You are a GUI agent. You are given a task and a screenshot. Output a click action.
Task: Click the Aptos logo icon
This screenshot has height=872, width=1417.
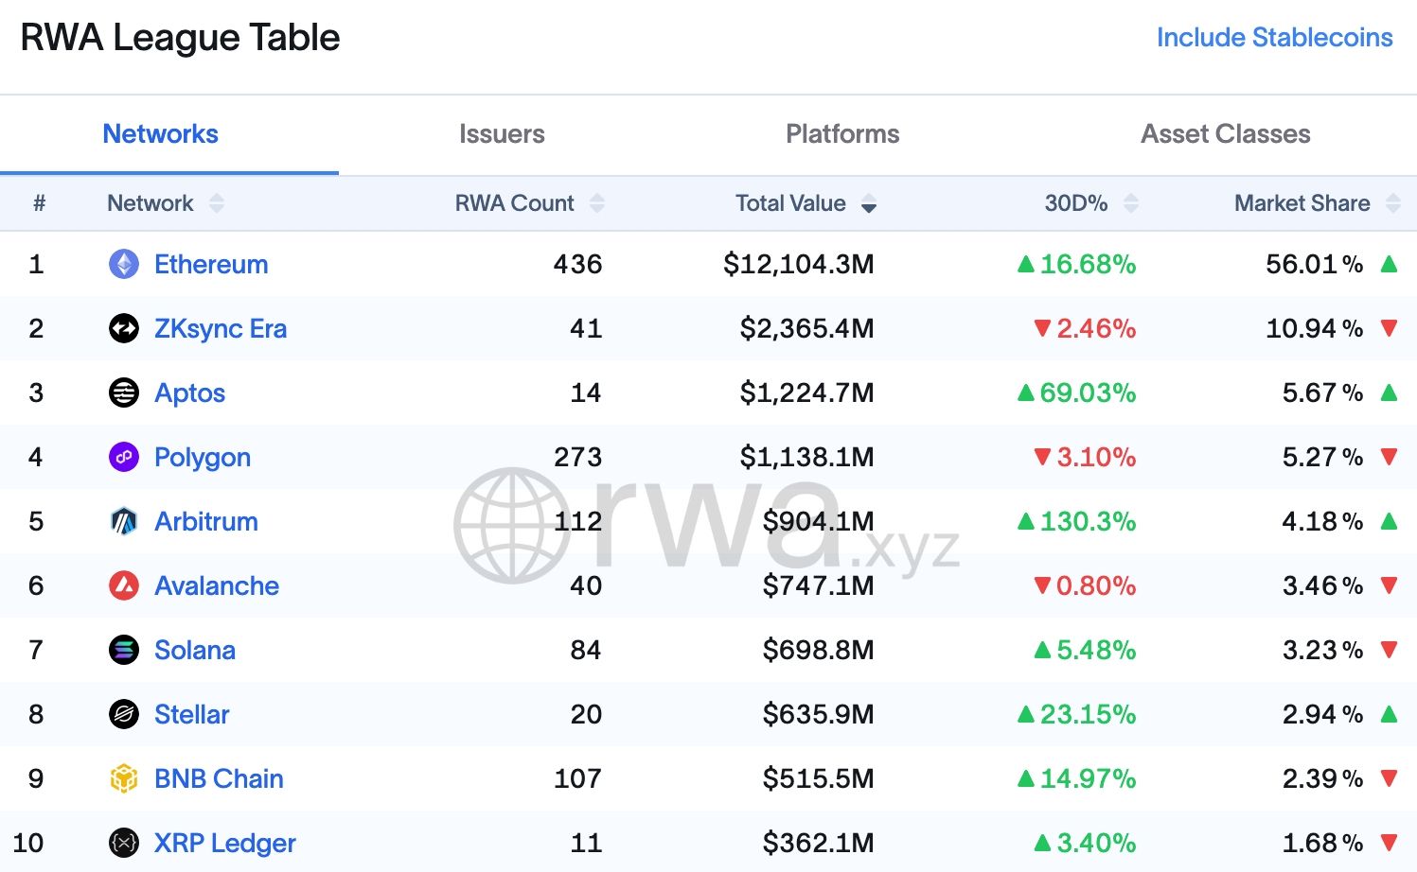pyautogui.click(x=124, y=392)
